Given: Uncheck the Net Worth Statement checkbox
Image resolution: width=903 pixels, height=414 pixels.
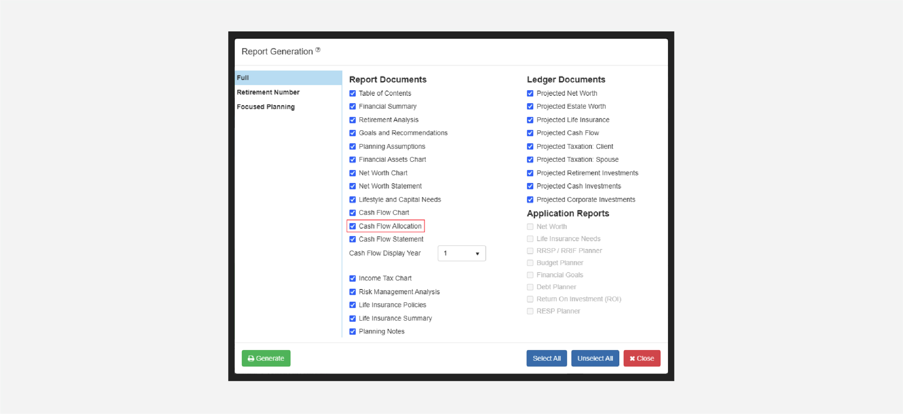Looking at the screenshot, I should (x=353, y=186).
